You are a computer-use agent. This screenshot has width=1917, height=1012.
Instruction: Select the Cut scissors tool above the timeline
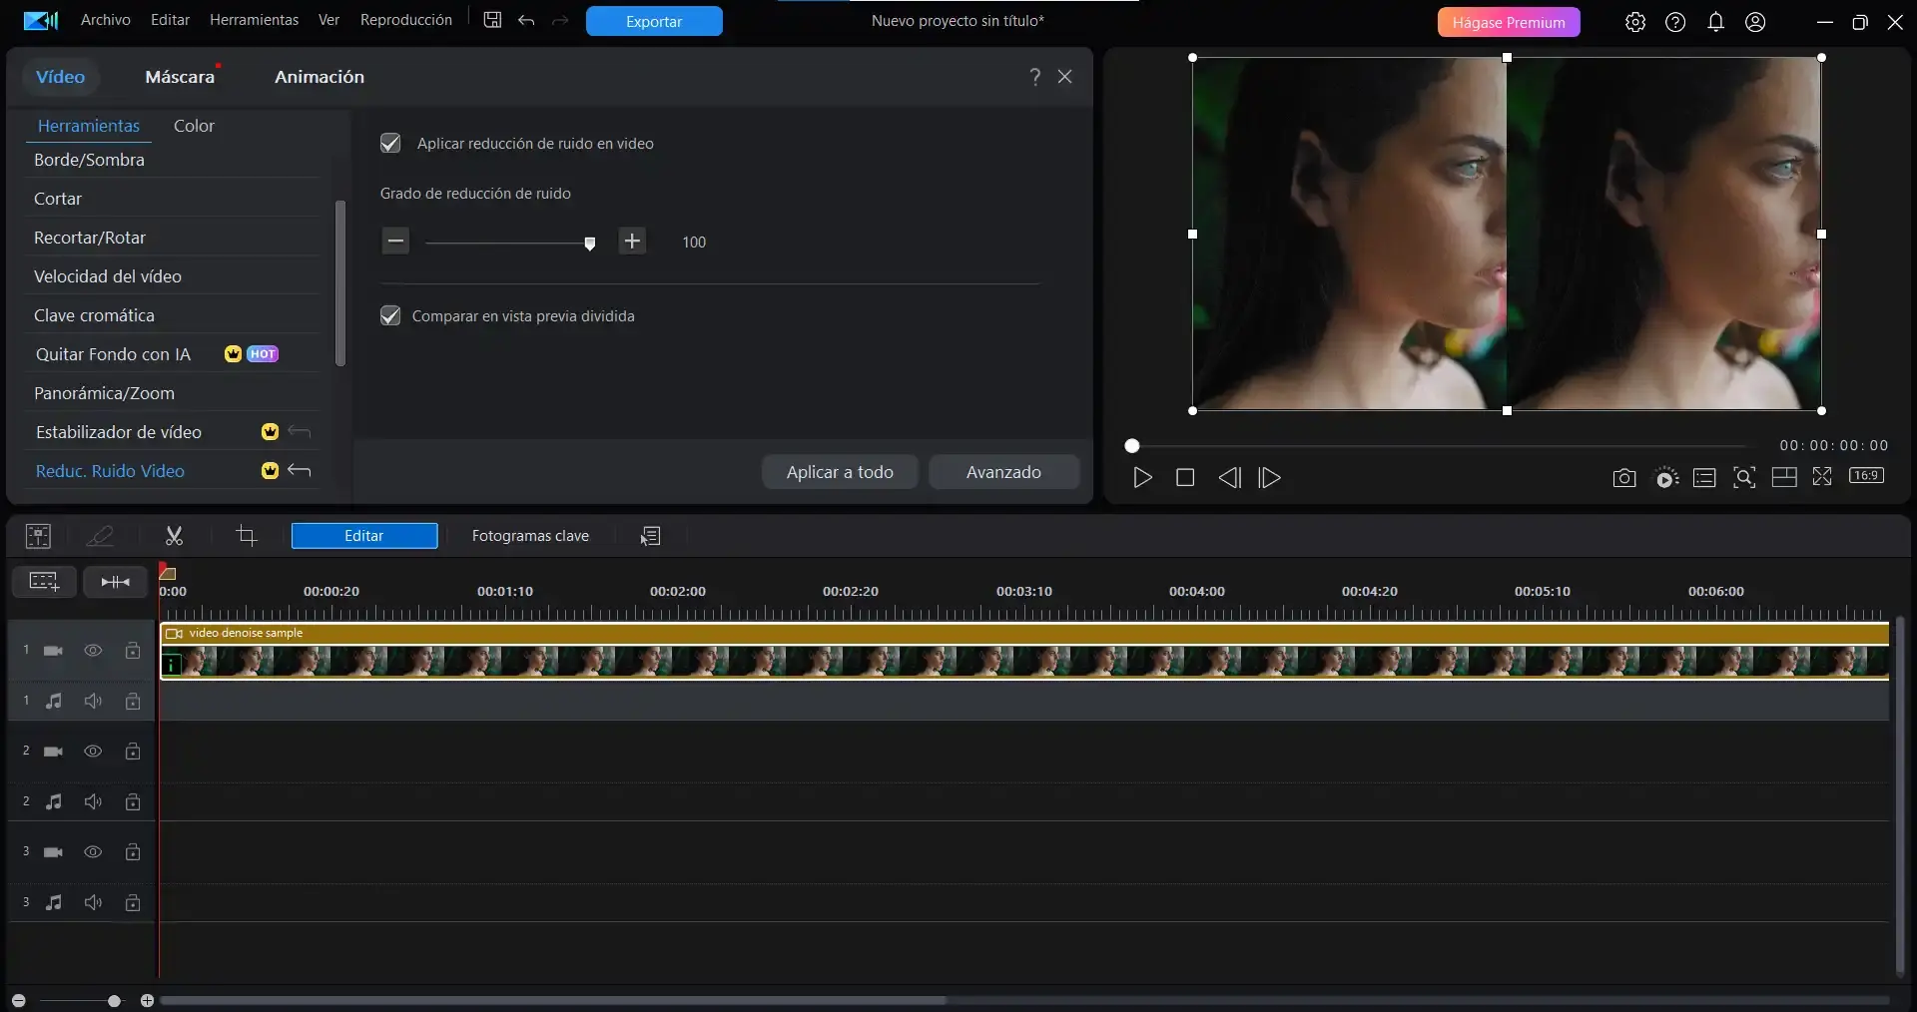(x=174, y=536)
